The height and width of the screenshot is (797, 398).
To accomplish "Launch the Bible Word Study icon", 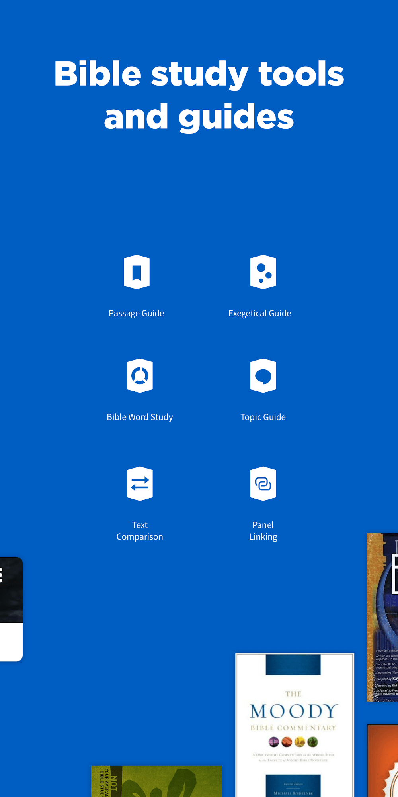I will pos(140,375).
